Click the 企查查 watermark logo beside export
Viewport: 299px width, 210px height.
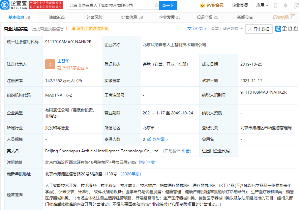coord(286,29)
